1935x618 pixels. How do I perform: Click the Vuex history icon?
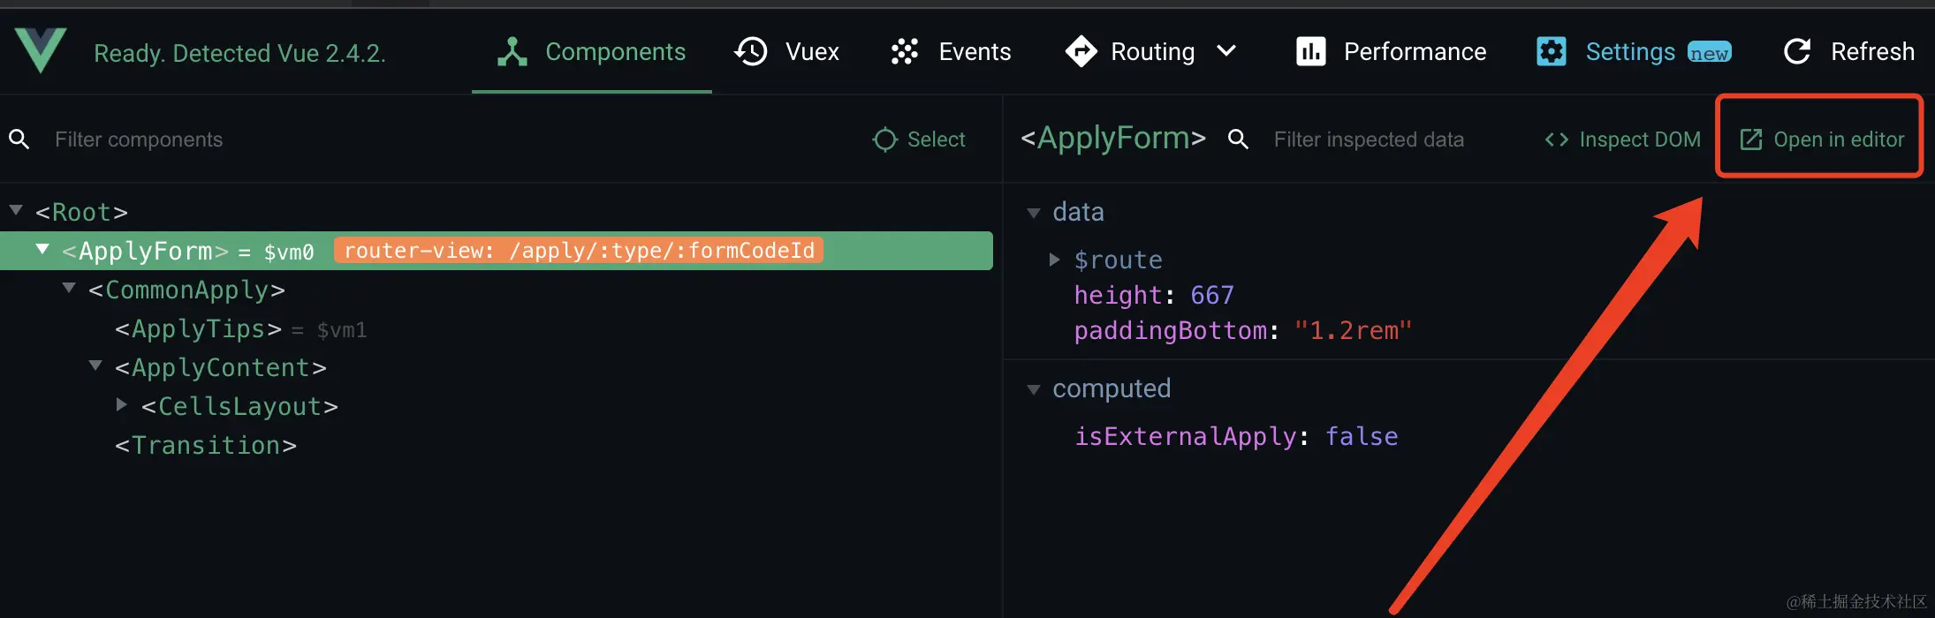click(751, 52)
